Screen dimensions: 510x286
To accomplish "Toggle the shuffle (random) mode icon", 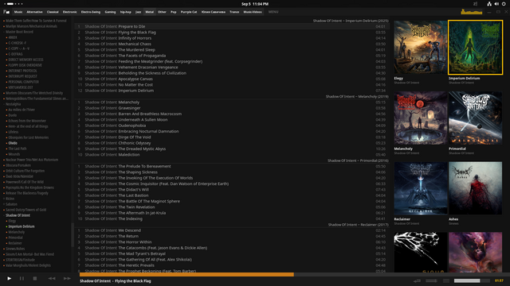I will 431,280.
